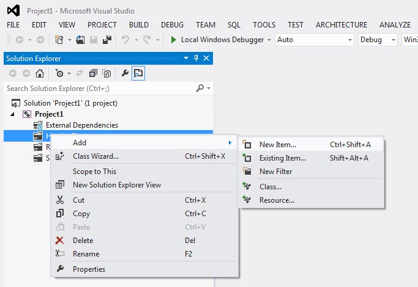418x287 pixels.
Task: Choose Copy from context menu
Action: [144, 214]
